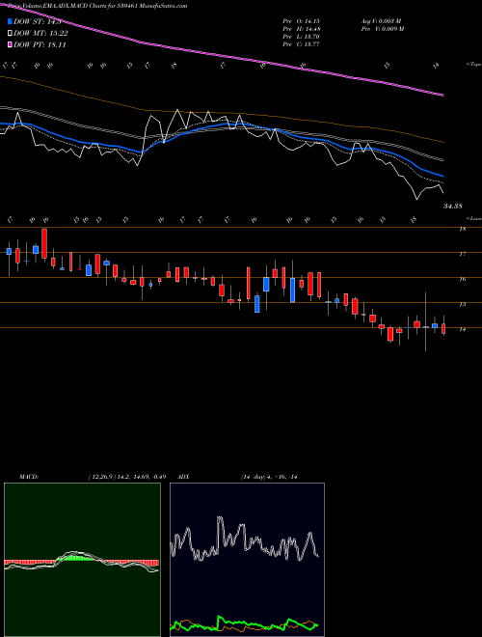Click the 34.38 value label under price line
This screenshot has width=482, height=637.
click(452, 207)
